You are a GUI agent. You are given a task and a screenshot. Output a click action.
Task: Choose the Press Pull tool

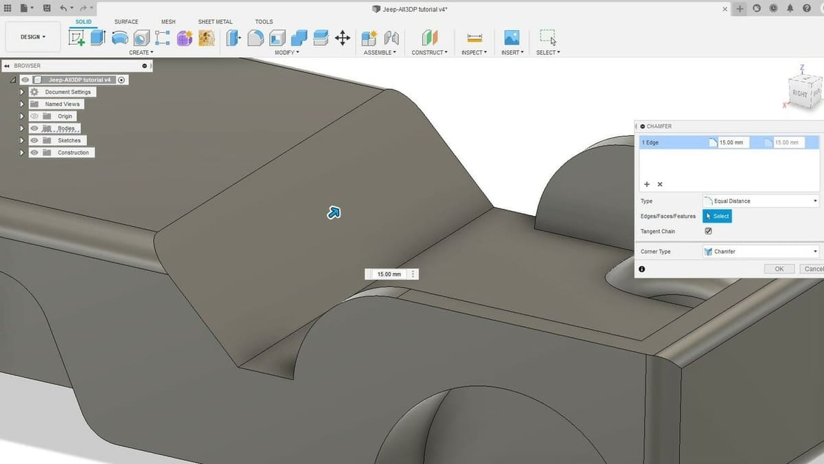pyautogui.click(x=234, y=38)
